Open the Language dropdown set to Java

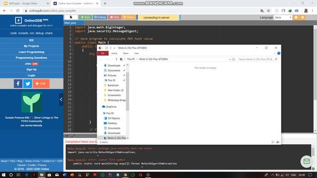click(283, 18)
